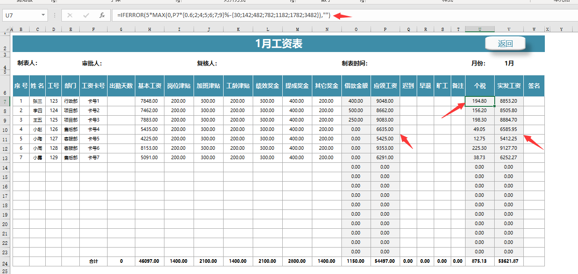Click the 提成奖金 column heading
Viewport: 578px width, 274px height.
pos(297,86)
